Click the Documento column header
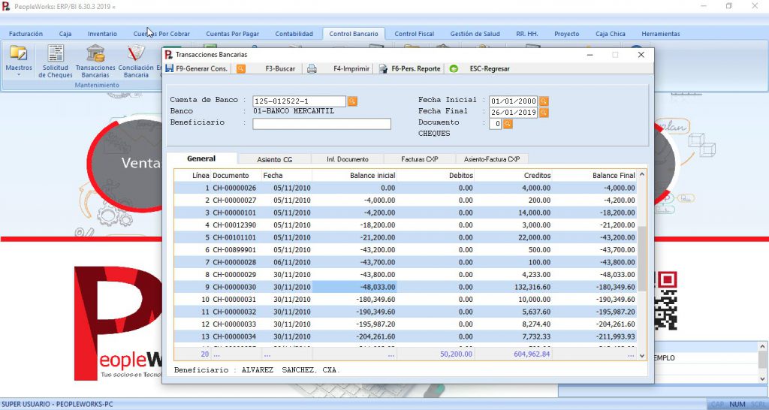This screenshot has height=410, width=769. pyautogui.click(x=237, y=176)
